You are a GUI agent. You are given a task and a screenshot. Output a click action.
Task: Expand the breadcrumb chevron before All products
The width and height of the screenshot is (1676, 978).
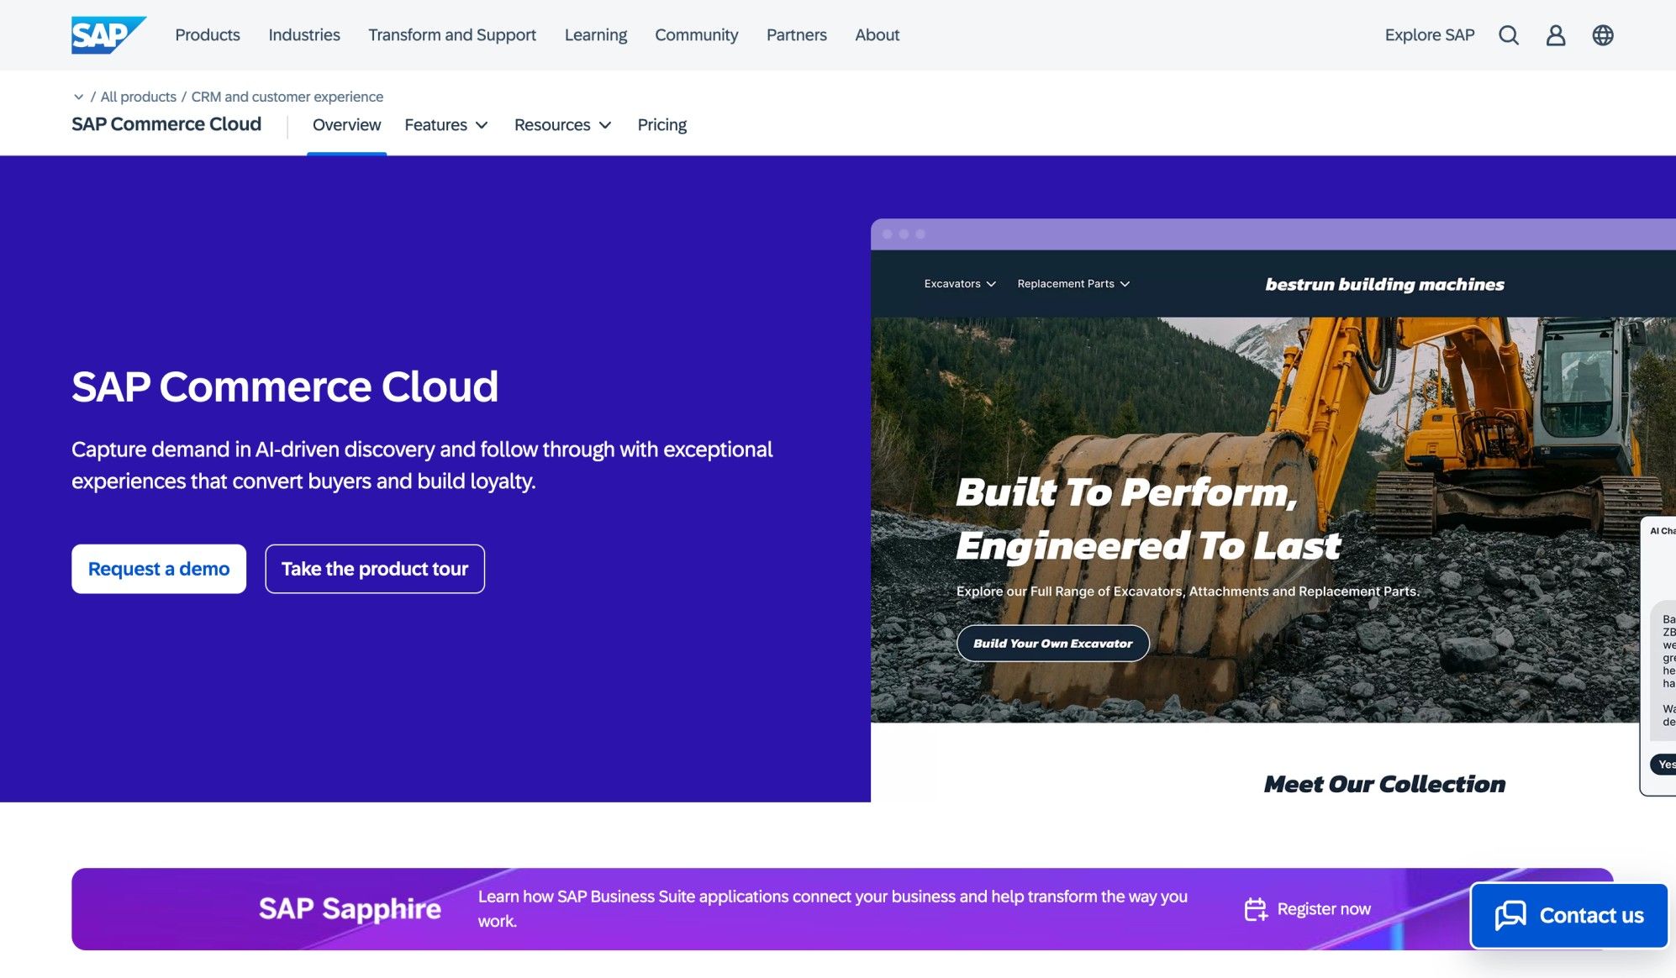pyautogui.click(x=78, y=97)
